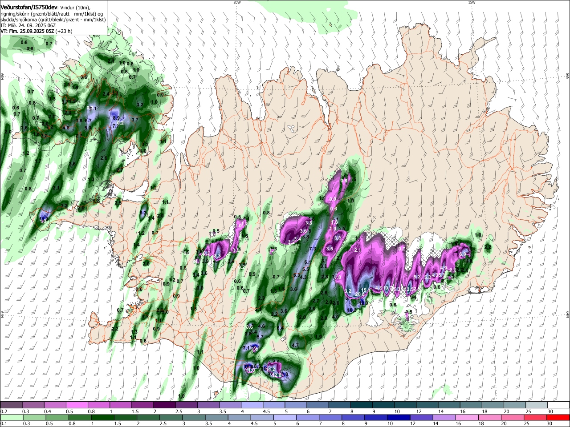Pick the snow-scale swatch starting at 0.2

[11, 405]
